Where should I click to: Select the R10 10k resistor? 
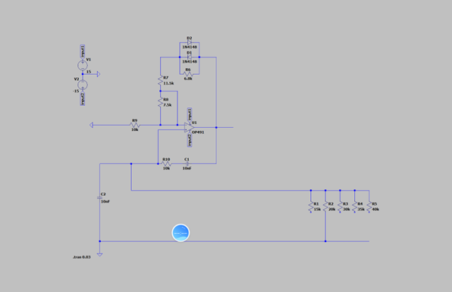tap(166, 164)
